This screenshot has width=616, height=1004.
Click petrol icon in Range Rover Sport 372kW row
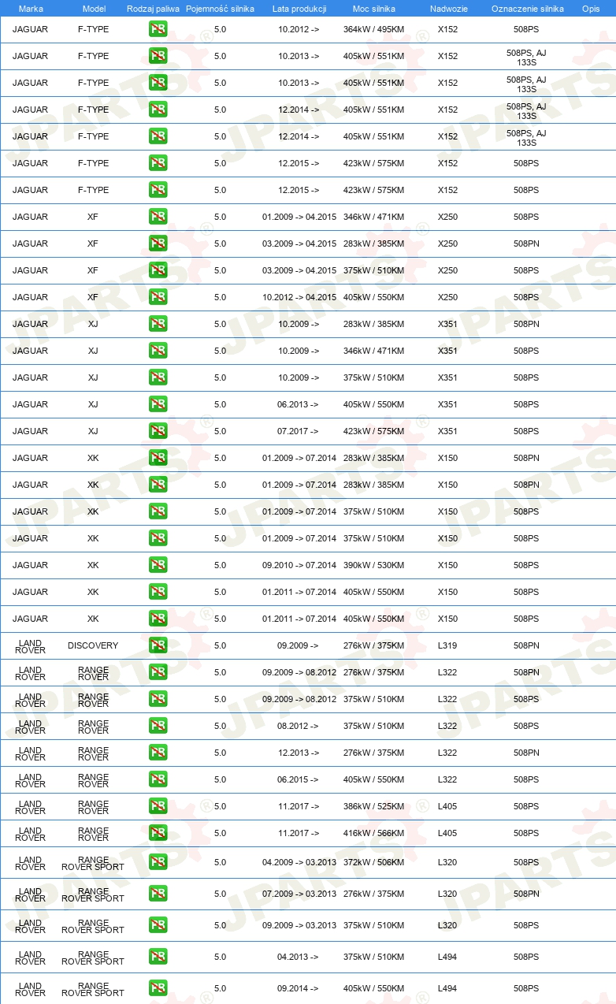click(158, 862)
